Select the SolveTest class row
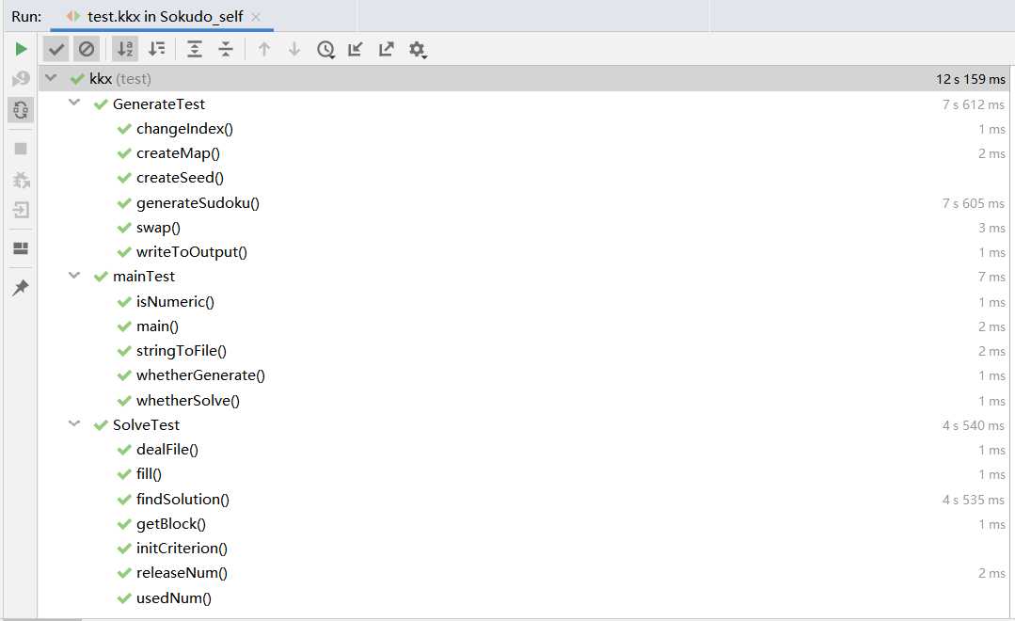The height and width of the screenshot is (621, 1015). 524,425
